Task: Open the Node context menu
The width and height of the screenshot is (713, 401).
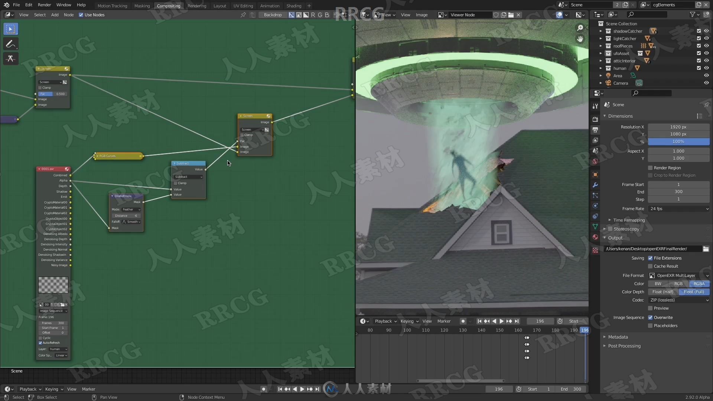Action: coord(205,397)
